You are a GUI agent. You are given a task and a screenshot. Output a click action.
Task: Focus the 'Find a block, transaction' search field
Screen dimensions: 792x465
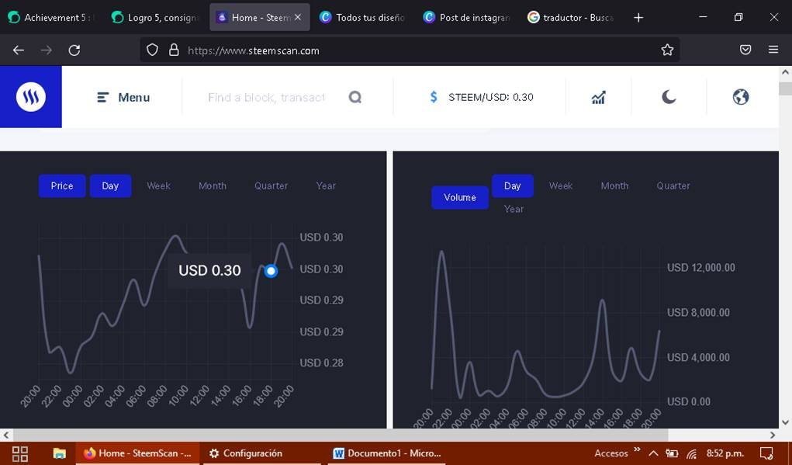tap(266, 97)
